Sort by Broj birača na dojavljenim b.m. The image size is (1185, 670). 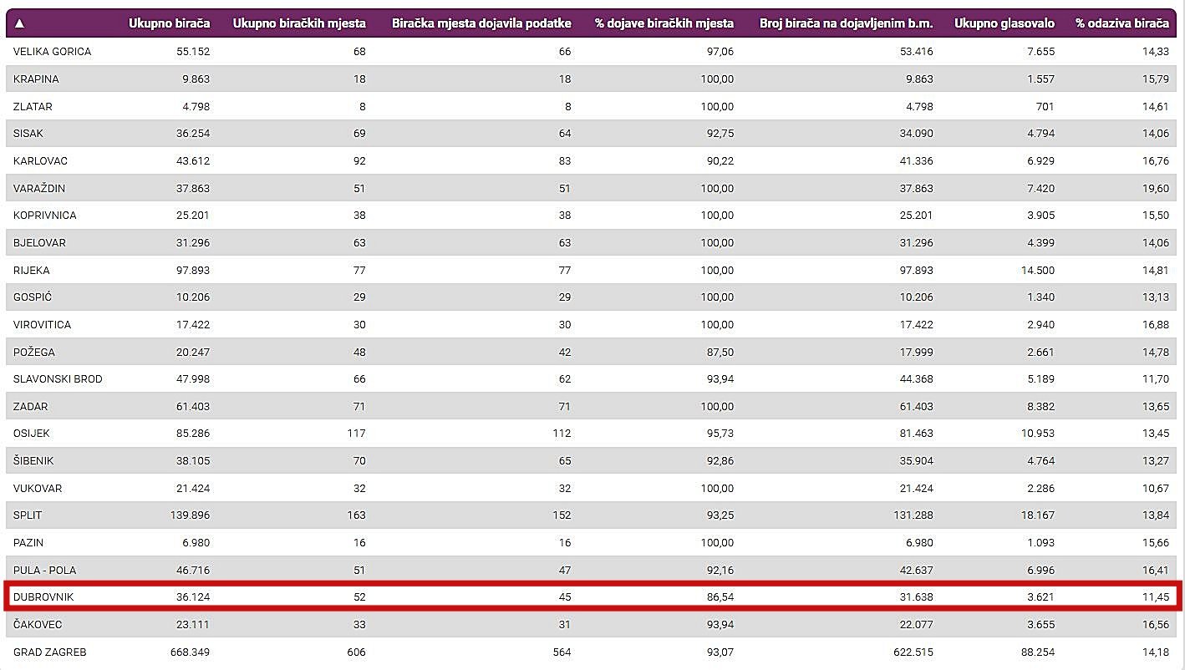[x=846, y=23]
